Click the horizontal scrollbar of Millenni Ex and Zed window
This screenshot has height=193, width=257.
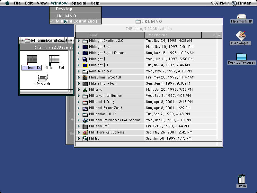tap(44, 92)
